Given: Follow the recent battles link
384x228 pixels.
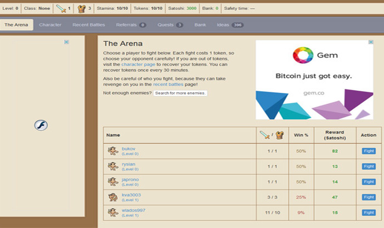Looking at the screenshot, I should 168,85.
